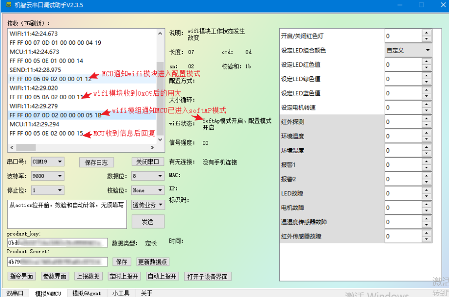Increment the 开启/关闭红色灯 spinner up arrow
Viewport: 449px width, 297px height.
(x=427, y=33)
